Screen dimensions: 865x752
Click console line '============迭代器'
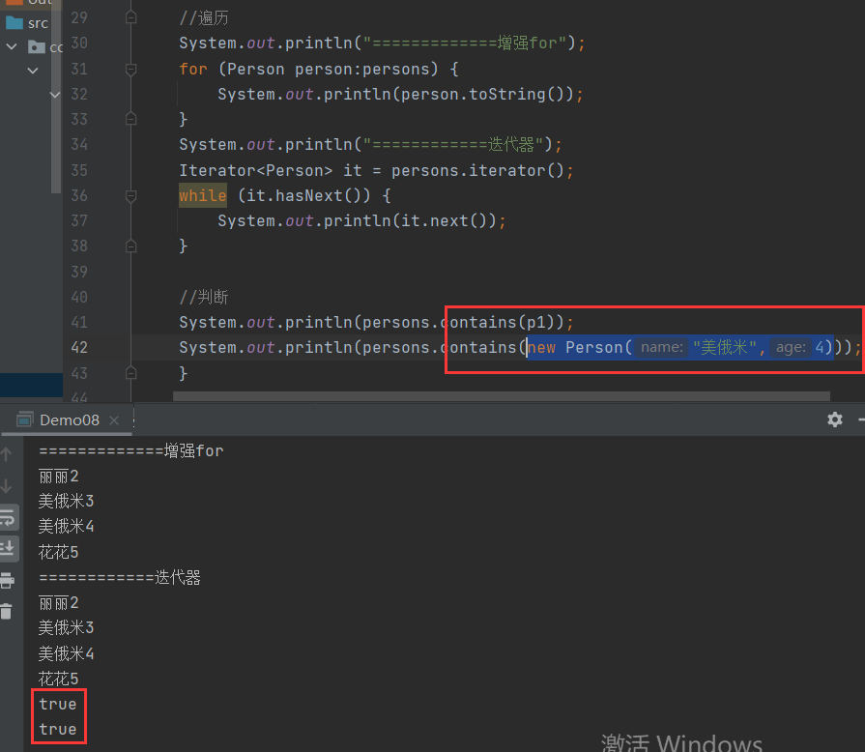point(119,578)
